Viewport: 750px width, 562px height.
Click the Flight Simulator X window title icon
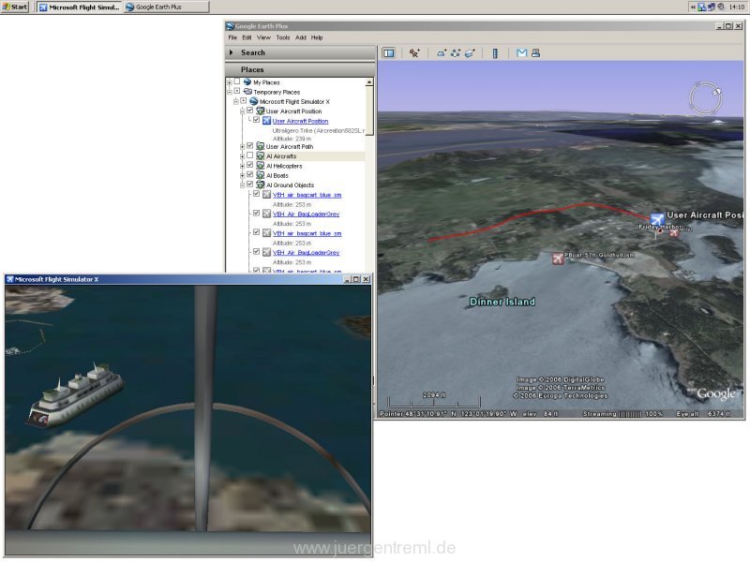9,279
